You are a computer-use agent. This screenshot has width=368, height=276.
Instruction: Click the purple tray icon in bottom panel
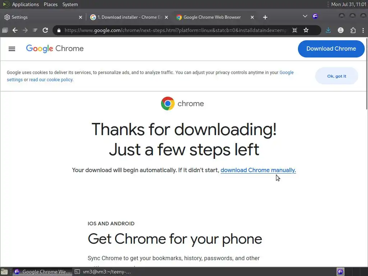tap(340, 272)
